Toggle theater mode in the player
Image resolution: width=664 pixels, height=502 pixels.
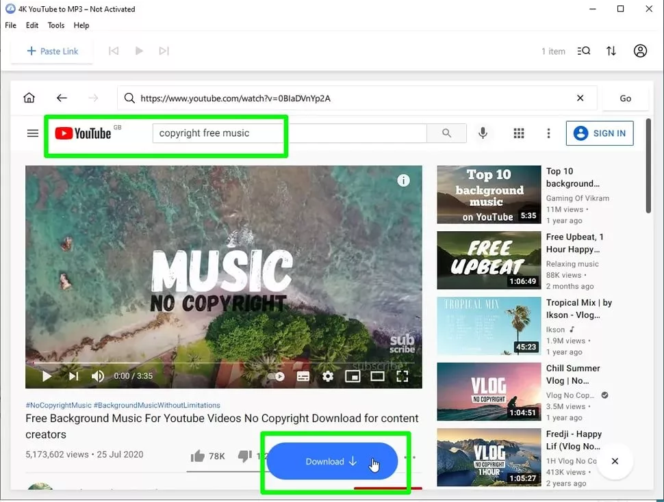tap(377, 376)
